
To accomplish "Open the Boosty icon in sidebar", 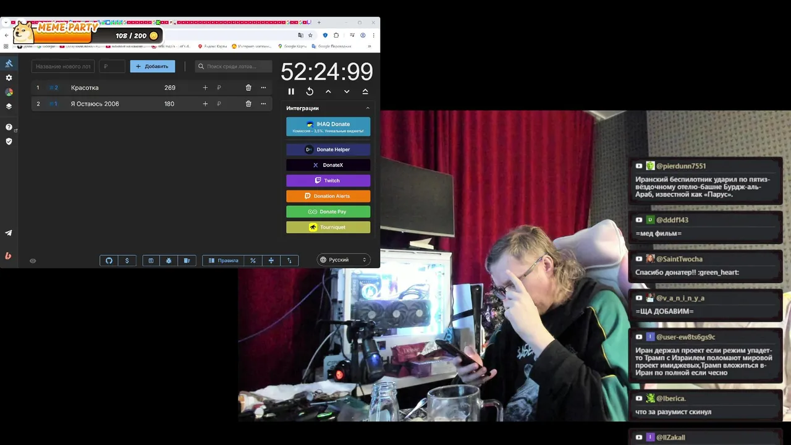I will 9,256.
